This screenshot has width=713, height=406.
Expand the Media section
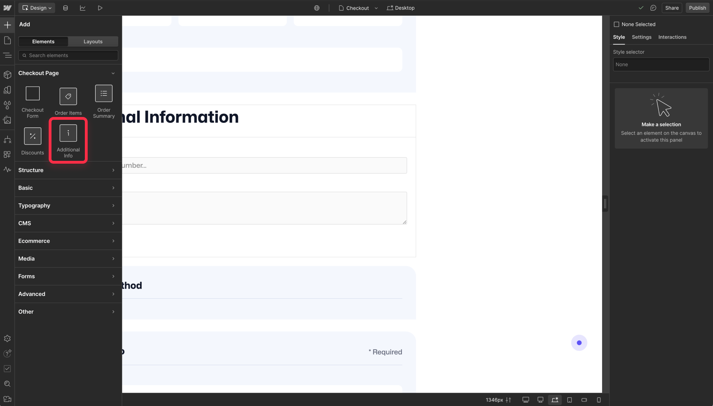pyautogui.click(x=68, y=259)
